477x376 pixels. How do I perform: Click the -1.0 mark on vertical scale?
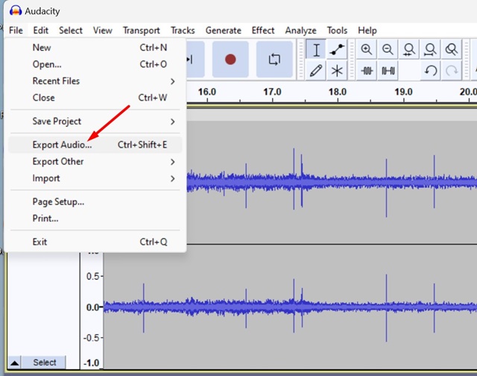91,363
